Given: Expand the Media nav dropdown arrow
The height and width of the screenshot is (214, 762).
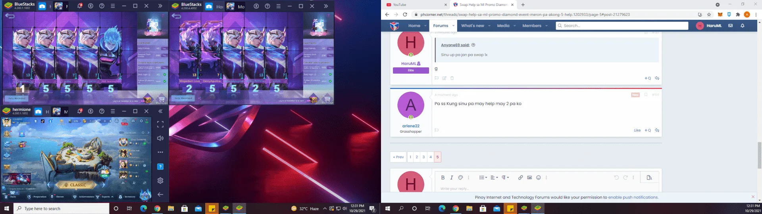Looking at the screenshot, I should (515, 26).
